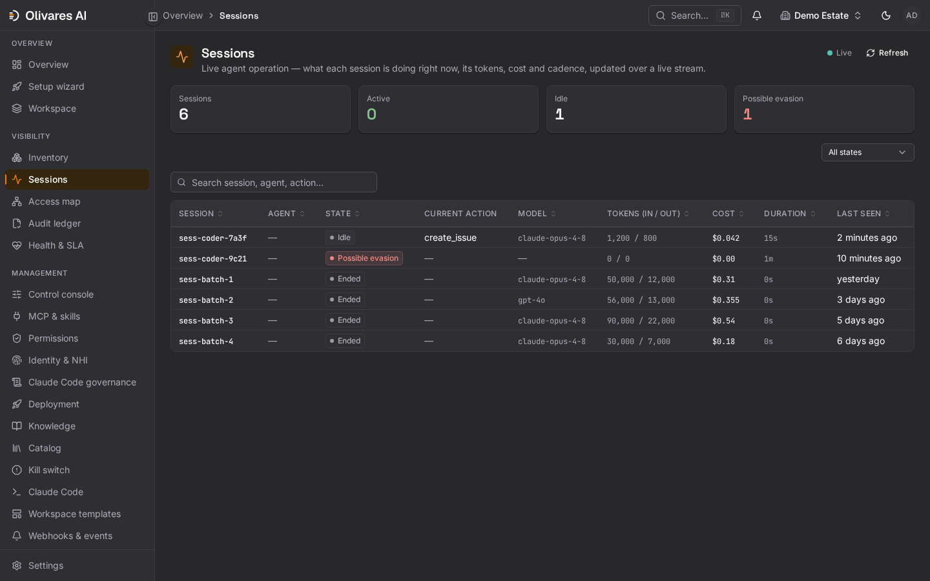Sort table by AGENT column
The width and height of the screenshot is (930, 581).
(x=286, y=214)
